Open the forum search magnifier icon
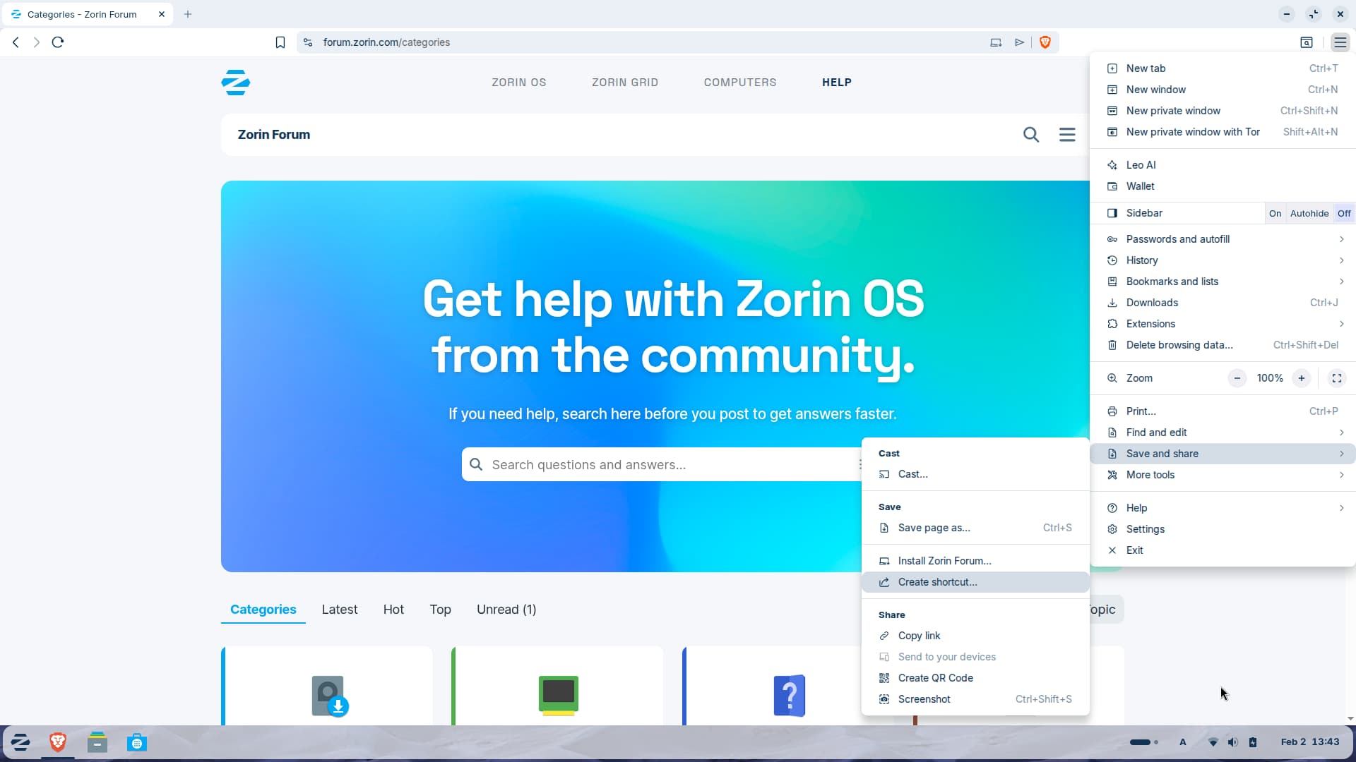Screen dimensions: 1356x762 (1031, 135)
